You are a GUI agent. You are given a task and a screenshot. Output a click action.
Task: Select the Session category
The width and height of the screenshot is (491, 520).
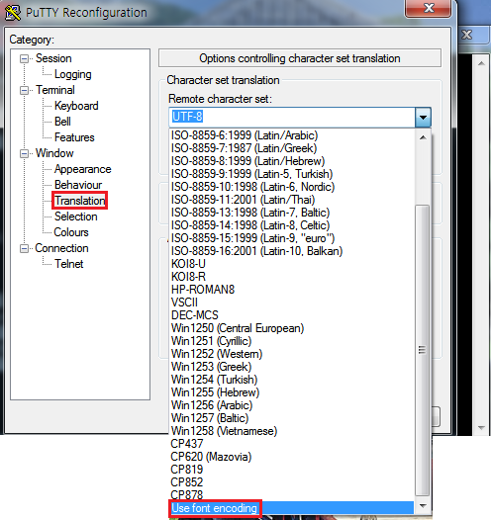[53, 58]
